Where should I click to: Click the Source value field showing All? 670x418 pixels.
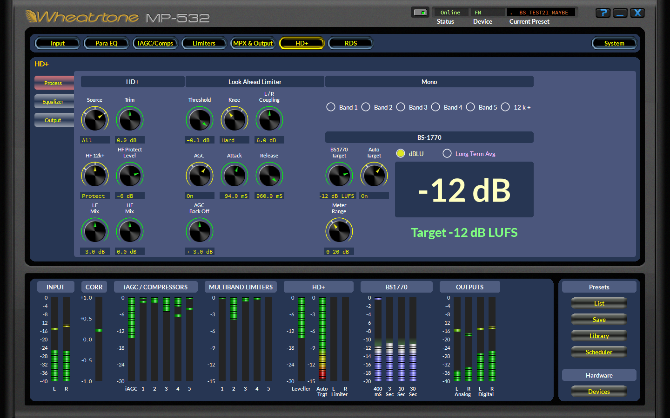(x=95, y=140)
